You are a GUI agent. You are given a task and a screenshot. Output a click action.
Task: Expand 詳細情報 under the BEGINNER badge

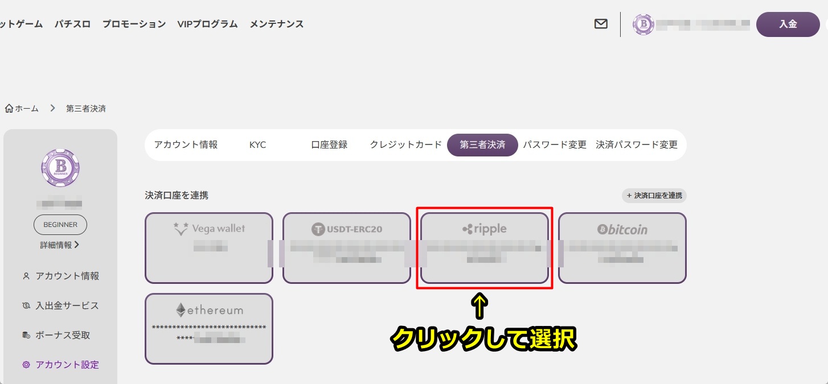[x=60, y=245]
